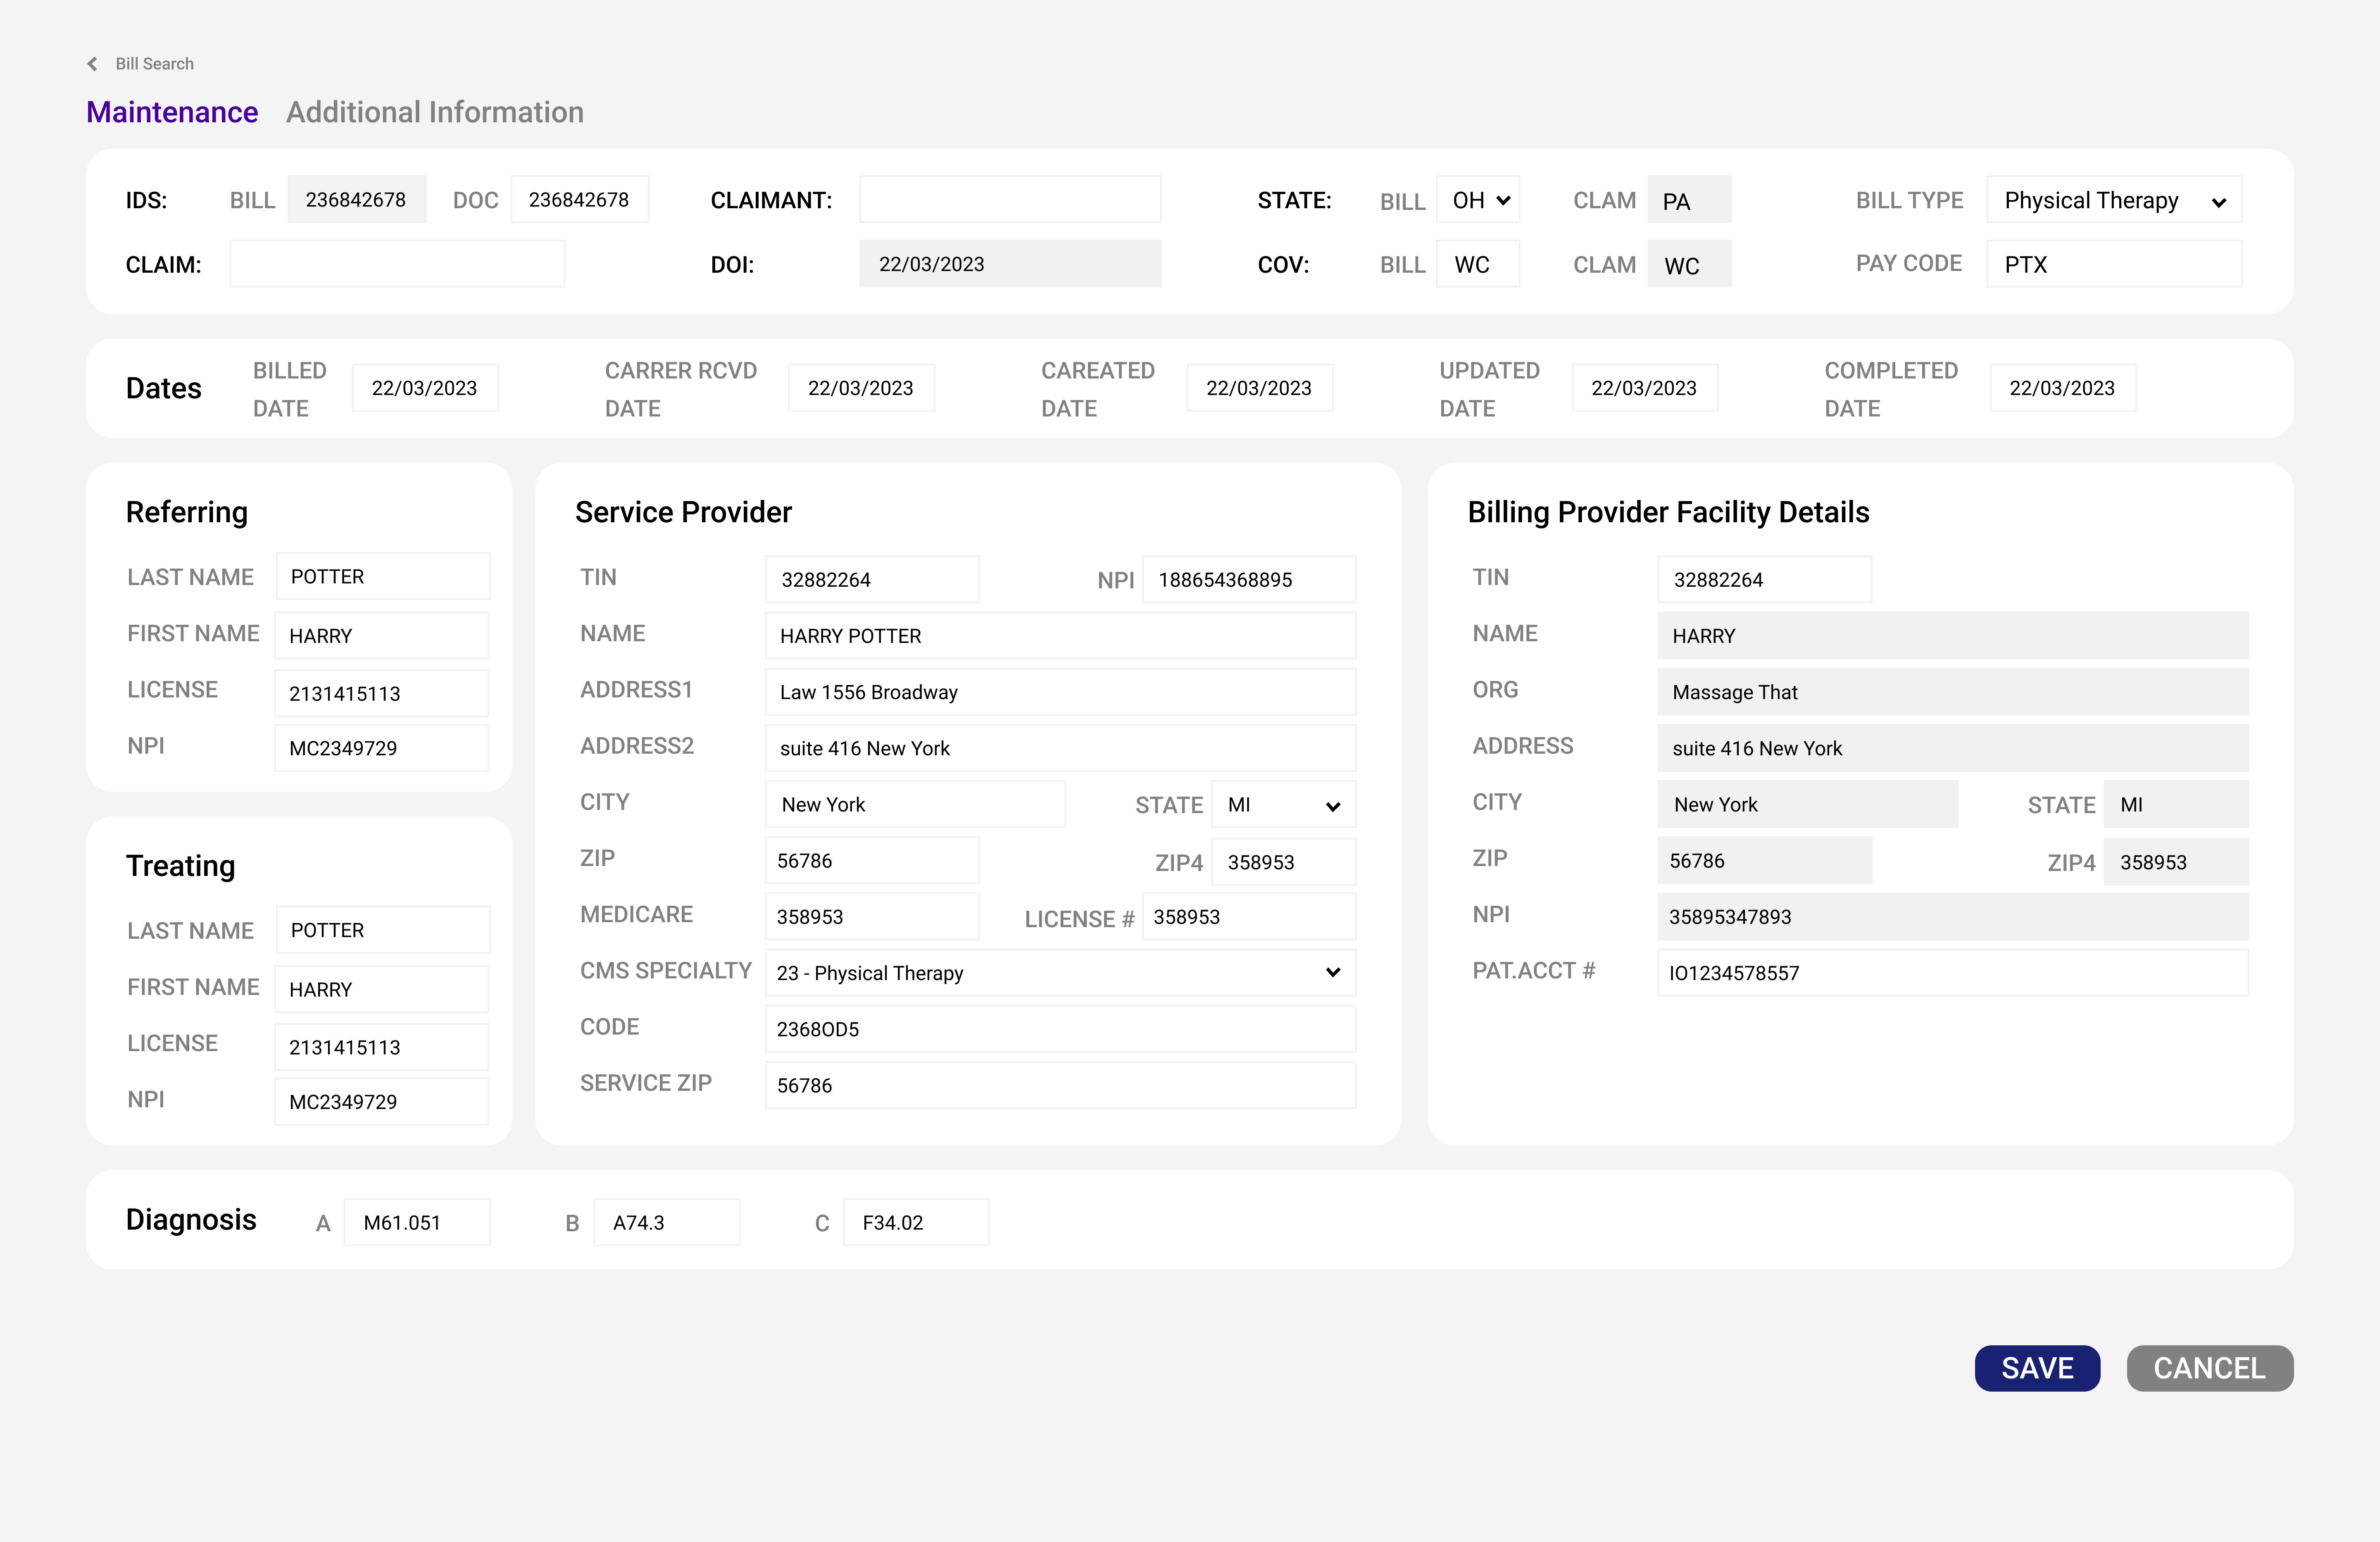The image size is (2380, 1542).
Task: Switch to the Maintenance tab
Action: point(172,112)
